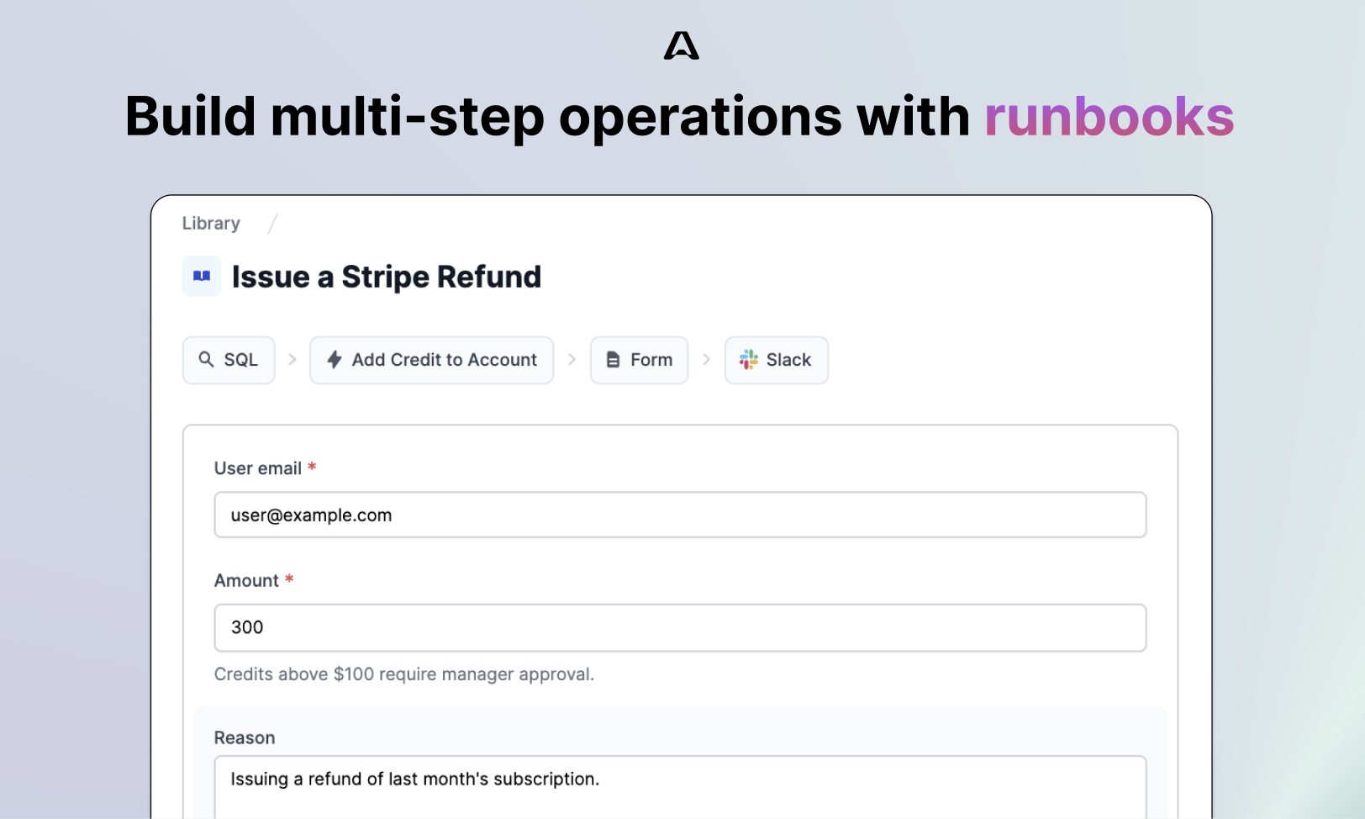
Task: Click the 'User email' label
Action: 258,468
